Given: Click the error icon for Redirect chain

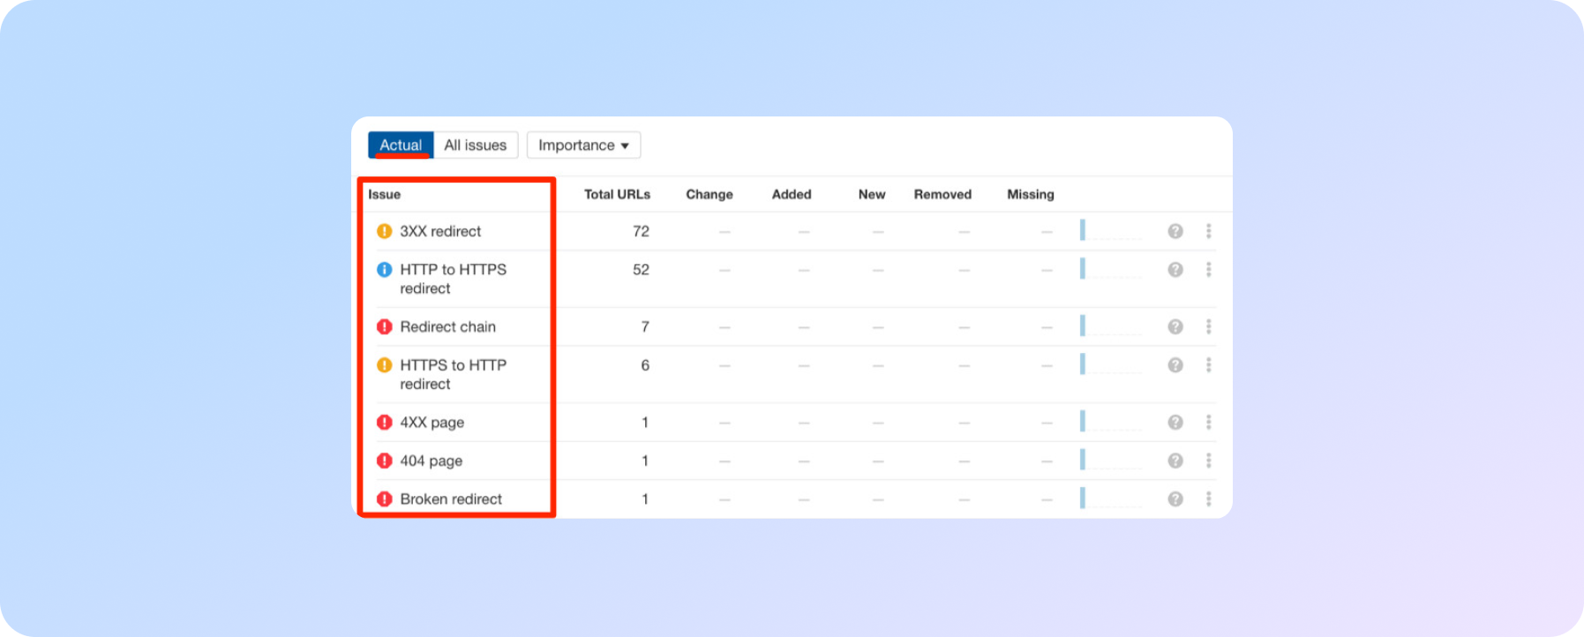Looking at the screenshot, I should (x=385, y=326).
